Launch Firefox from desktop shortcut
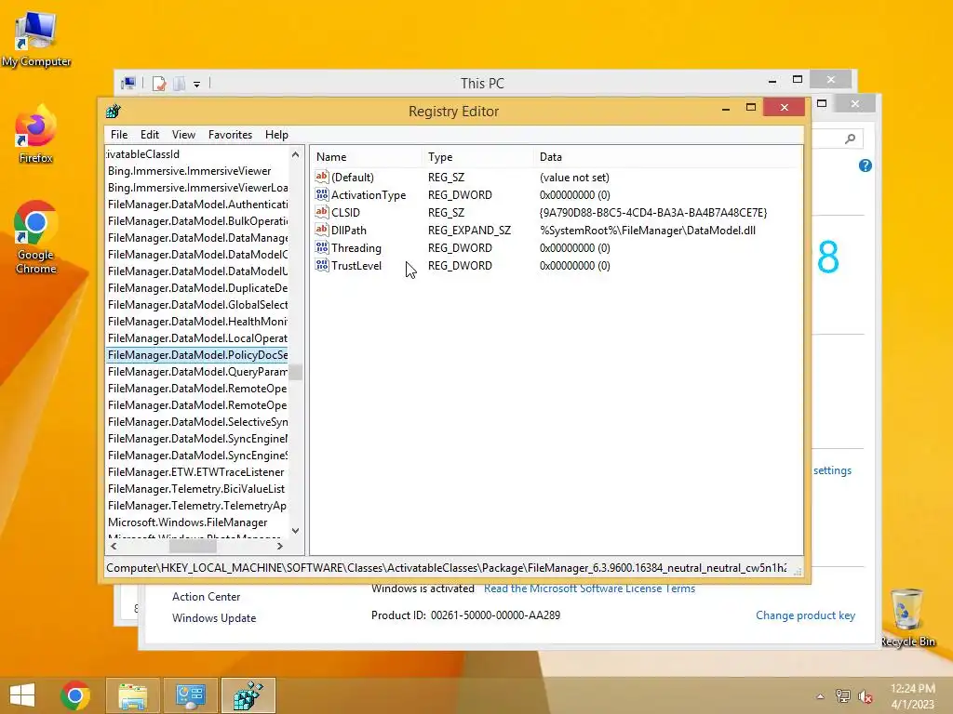953x714 pixels. click(x=36, y=134)
